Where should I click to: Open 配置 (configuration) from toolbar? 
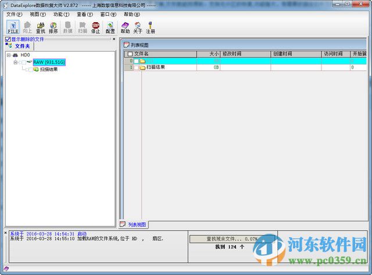[x=110, y=27]
